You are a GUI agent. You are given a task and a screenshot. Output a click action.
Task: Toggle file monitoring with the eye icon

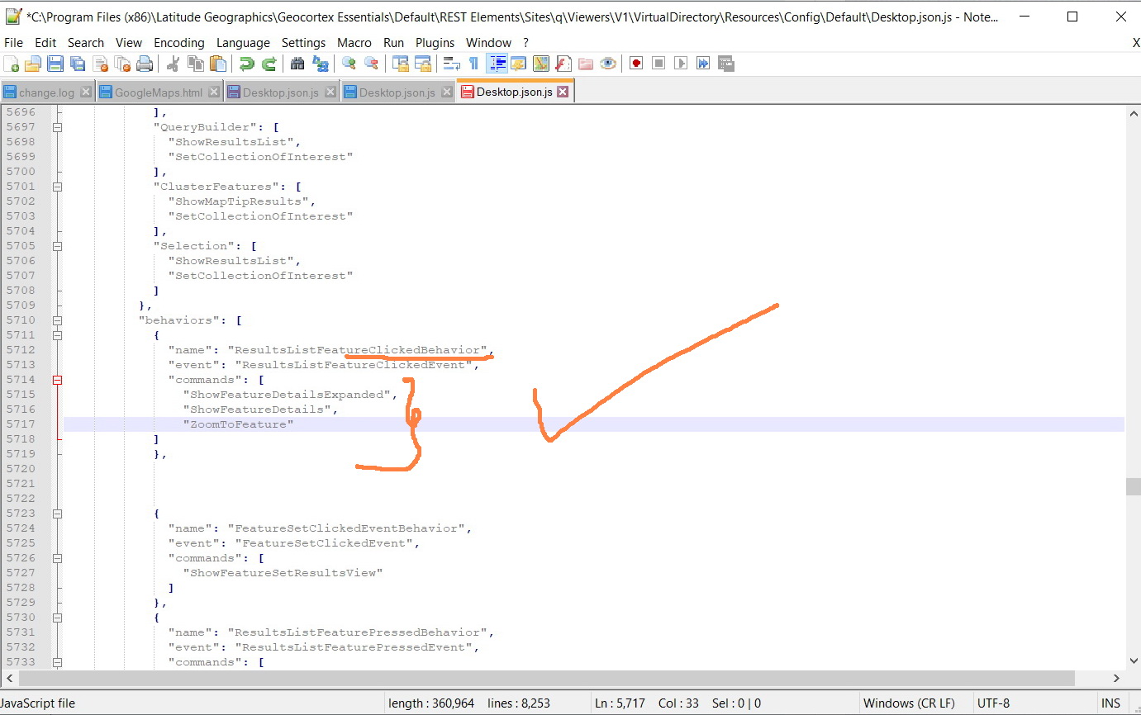[x=608, y=64]
